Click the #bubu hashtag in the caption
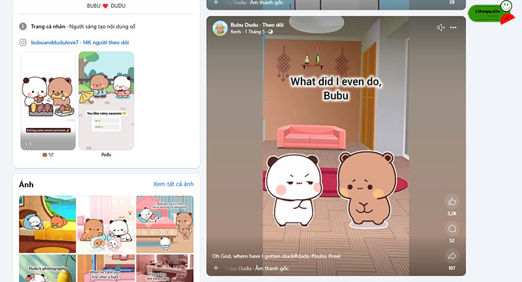This screenshot has height=282, width=522. click(318, 256)
